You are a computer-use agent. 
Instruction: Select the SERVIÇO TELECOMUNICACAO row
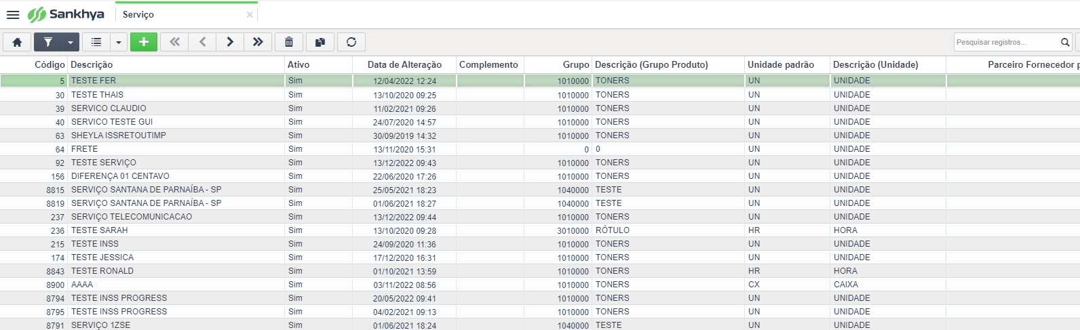point(540,217)
